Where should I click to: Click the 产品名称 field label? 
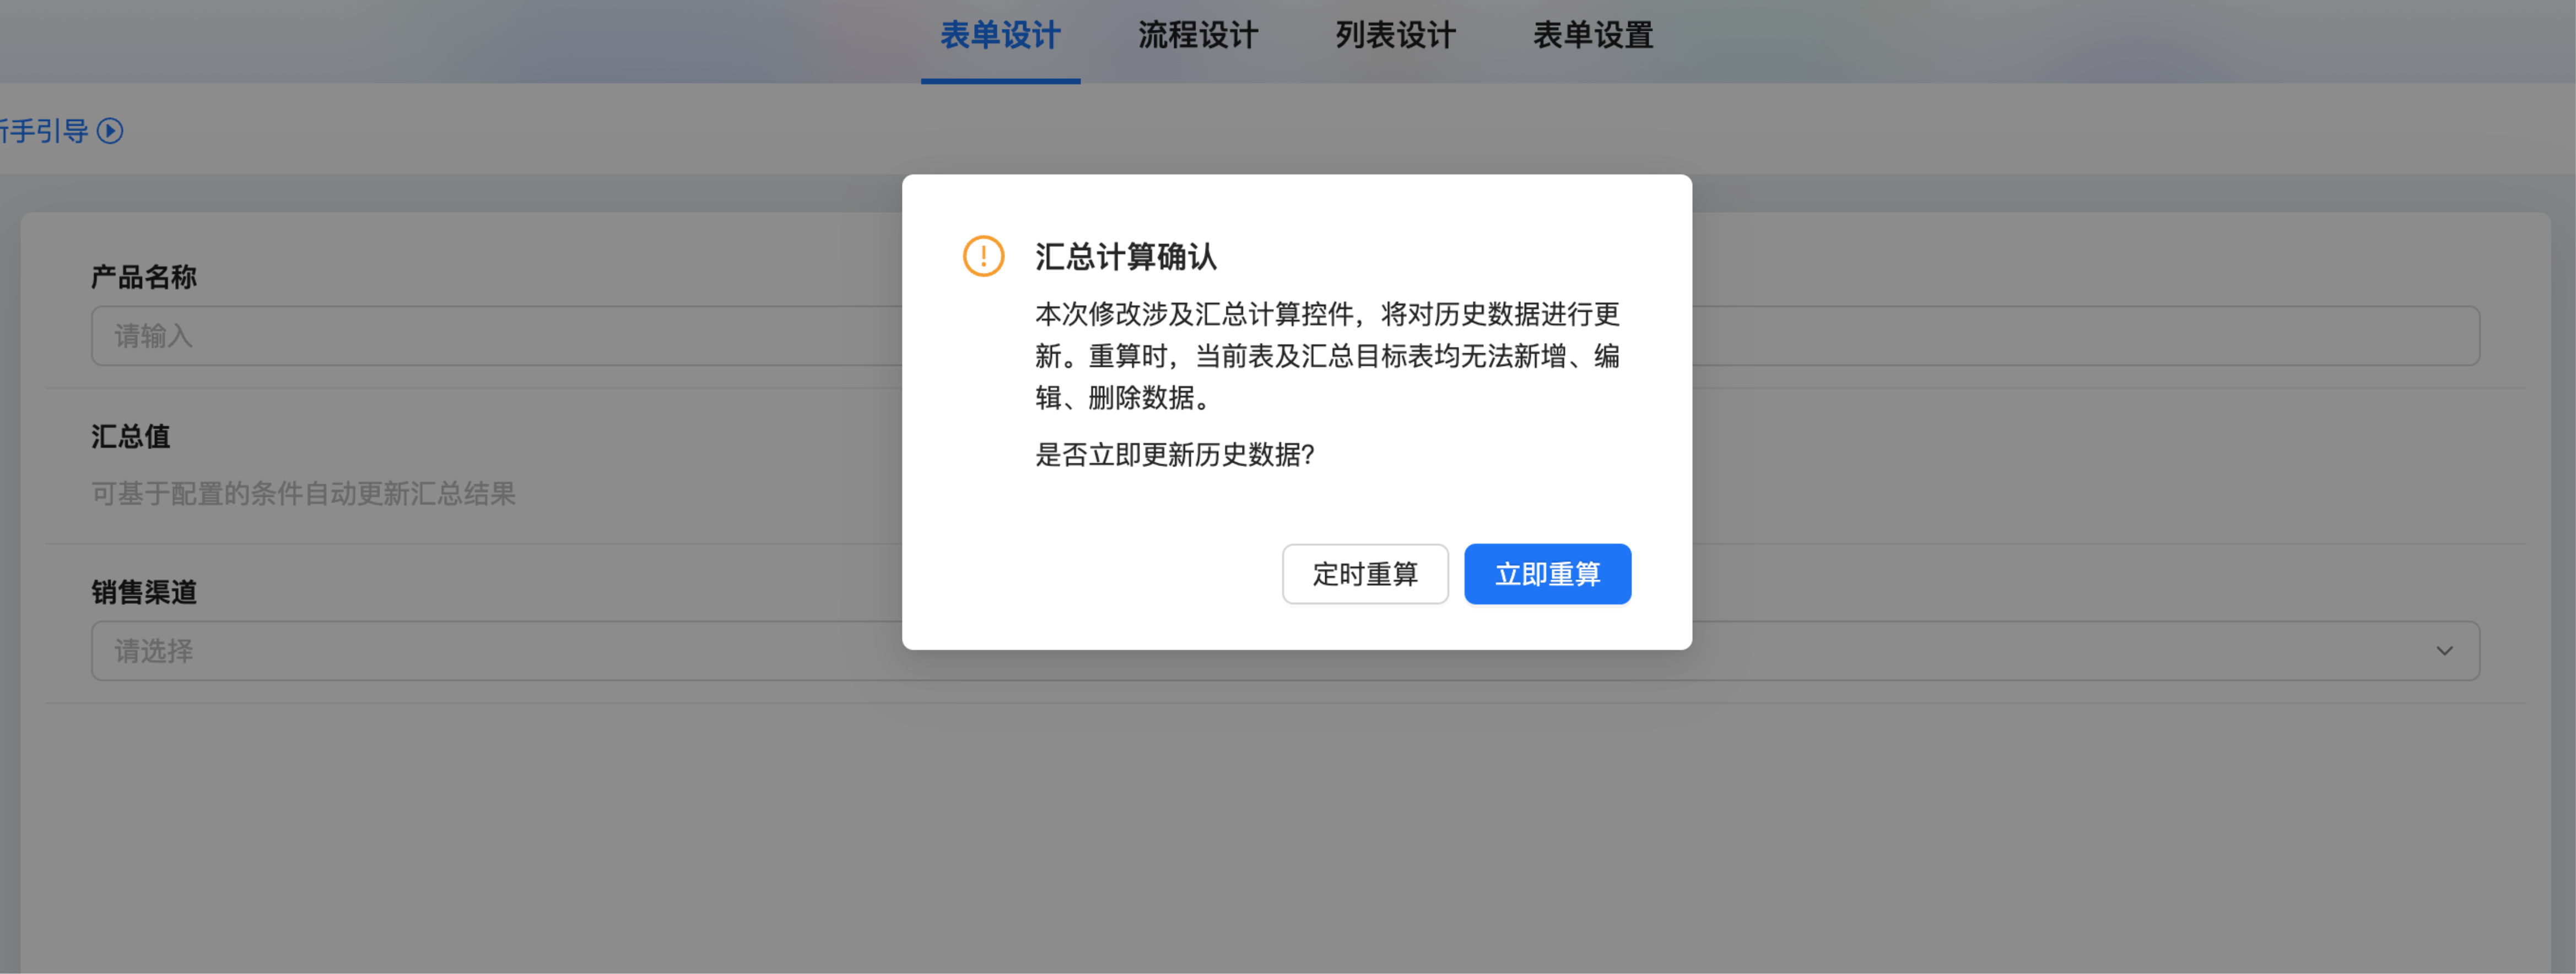144,277
